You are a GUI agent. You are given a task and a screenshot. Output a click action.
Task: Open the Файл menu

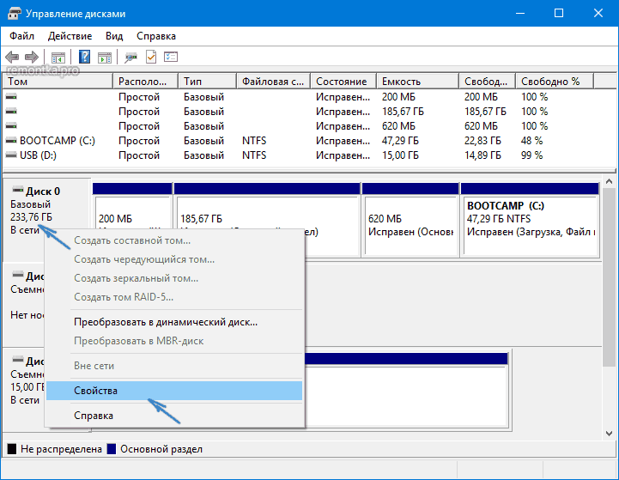(x=22, y=36)
